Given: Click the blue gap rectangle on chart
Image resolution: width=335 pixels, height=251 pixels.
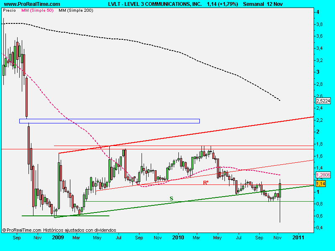Looking at the screenshot, I should point(109,121).
